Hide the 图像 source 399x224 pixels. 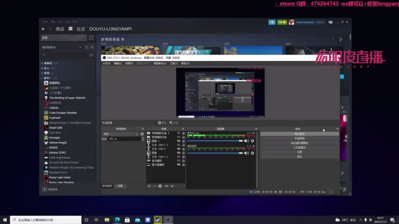(179, 153)
